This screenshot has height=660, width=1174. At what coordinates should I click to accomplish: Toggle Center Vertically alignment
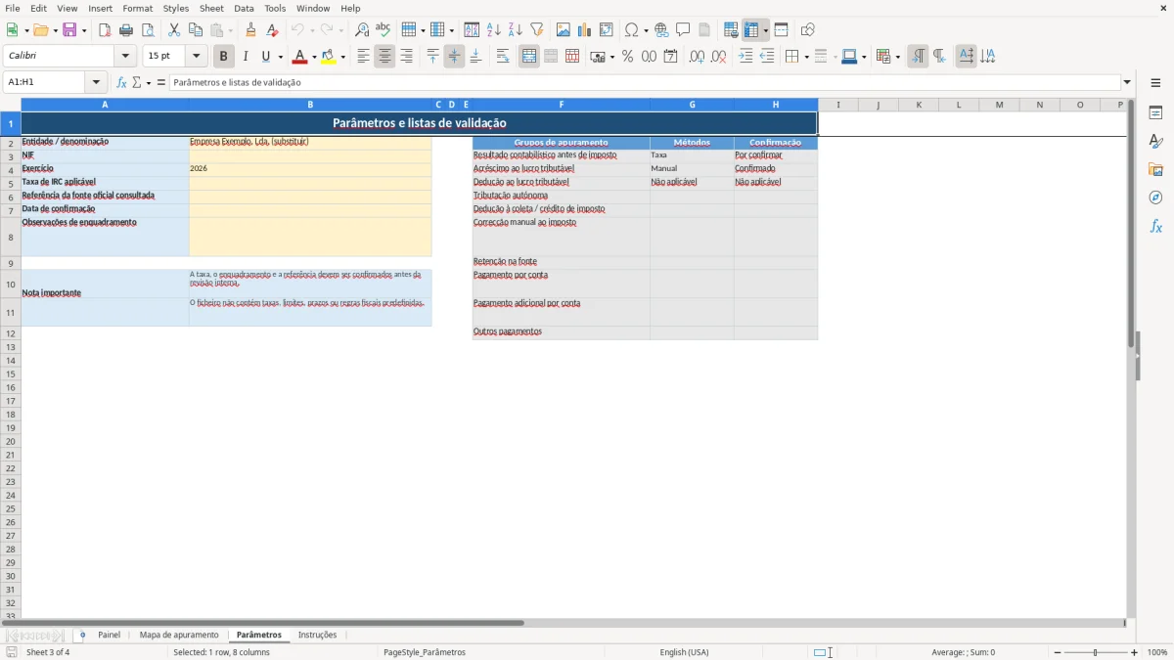(x=454, y=57)
